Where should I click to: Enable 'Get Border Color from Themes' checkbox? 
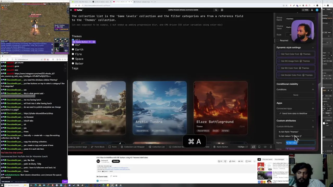click(279, 75)
